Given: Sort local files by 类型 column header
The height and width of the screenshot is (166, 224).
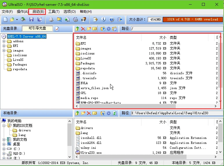Looking at the screenshot, I should click(188, 122).
